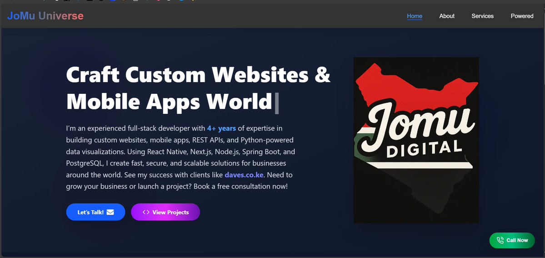
Task: Click the envelope icon in Let's Talk
Action: (110, 212)
